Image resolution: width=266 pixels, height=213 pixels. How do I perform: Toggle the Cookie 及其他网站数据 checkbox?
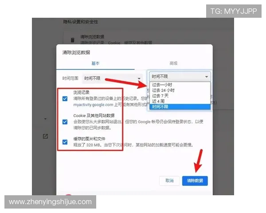[x=65, y=122]
